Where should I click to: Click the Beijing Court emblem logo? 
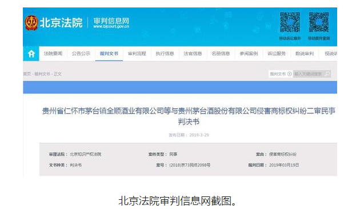point(31,23)
